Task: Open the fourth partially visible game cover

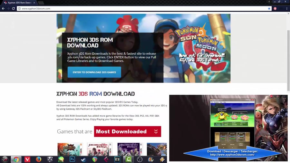Action: [157, 149]
